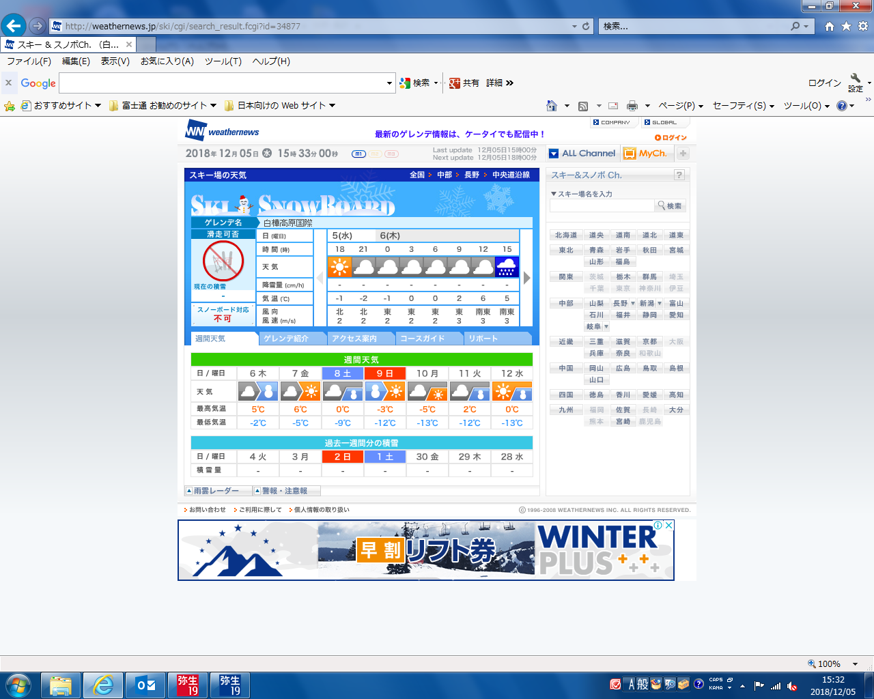The image size is (874, 699).
Task: Click the ski resort 検索 button
Action: pyautogui.click(x=670, y=205)
